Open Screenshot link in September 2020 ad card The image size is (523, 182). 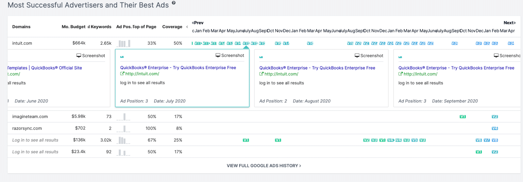pos(507,56)
